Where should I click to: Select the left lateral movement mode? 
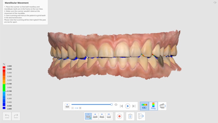(102, 116)
